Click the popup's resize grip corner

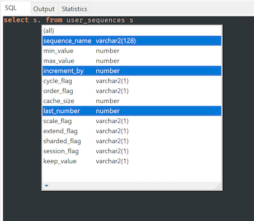(x=219, y=186)
